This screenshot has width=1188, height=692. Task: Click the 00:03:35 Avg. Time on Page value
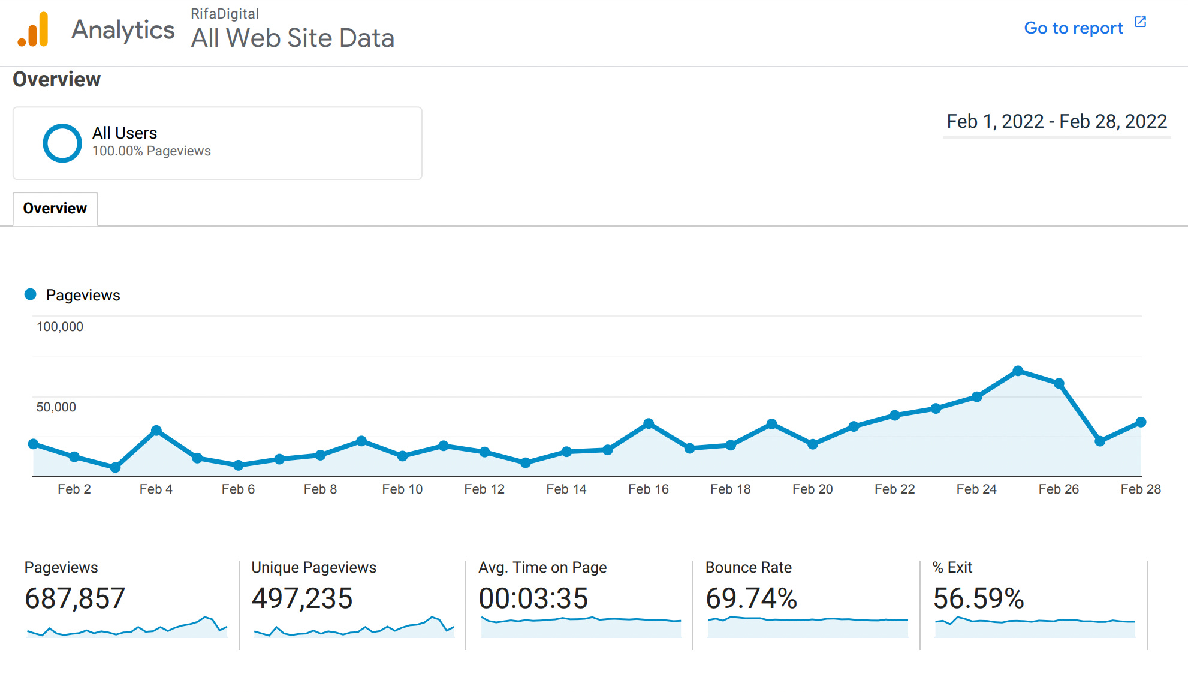coord(533,598)
